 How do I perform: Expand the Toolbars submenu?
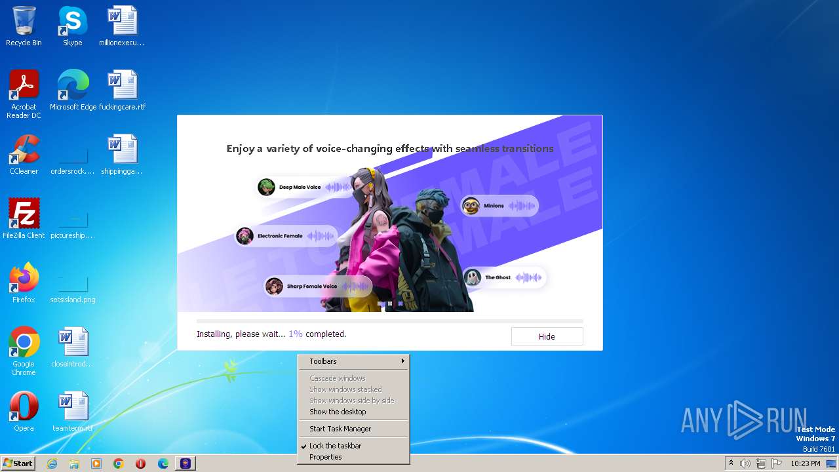(353, 361)
